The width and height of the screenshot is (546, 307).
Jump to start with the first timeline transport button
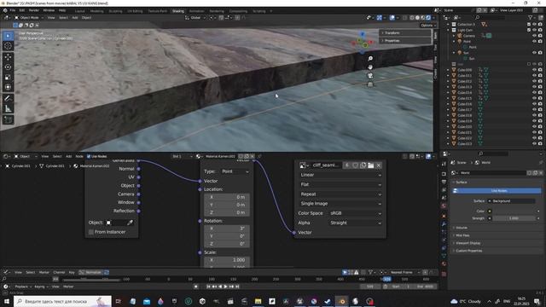coord(208,287)
